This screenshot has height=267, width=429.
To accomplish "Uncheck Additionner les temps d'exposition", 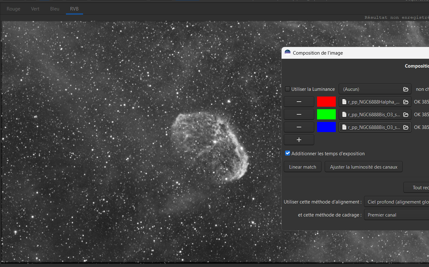I will [x=288, y=153].
